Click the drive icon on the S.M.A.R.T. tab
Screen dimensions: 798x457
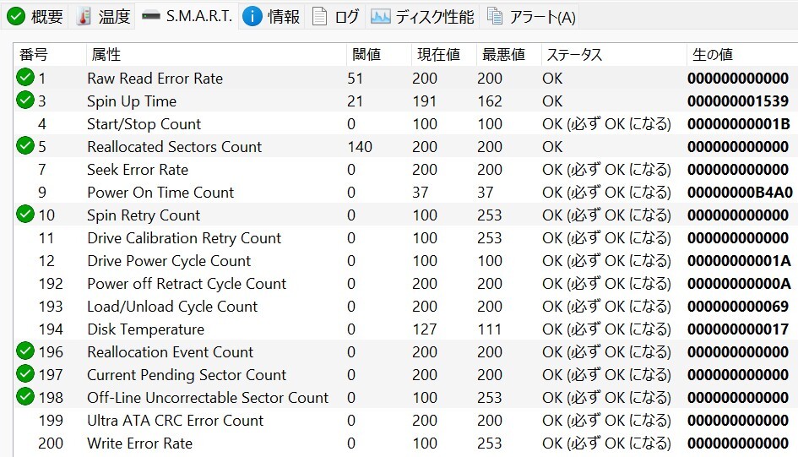[x=151, y=16]
